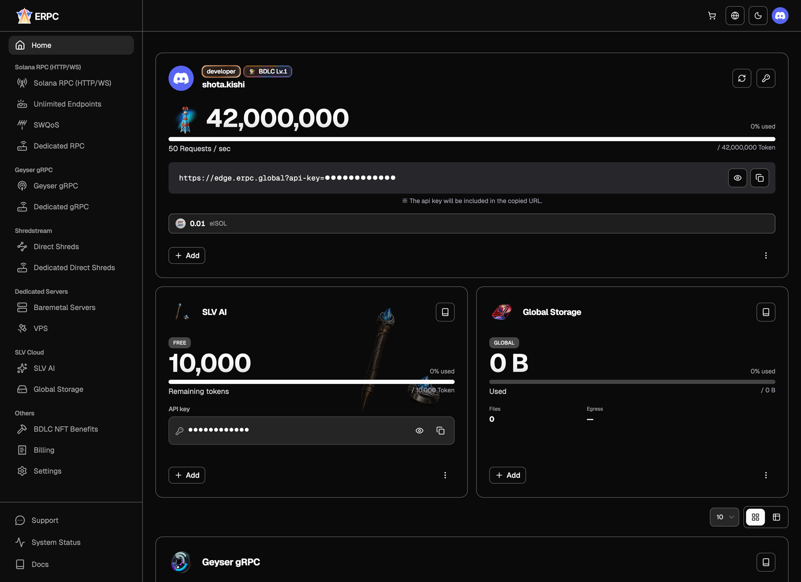Image resolution: width=801 pixels, height=582 pixels.
Task: Open the options menu on the Global Storage card
Action: 766,475
